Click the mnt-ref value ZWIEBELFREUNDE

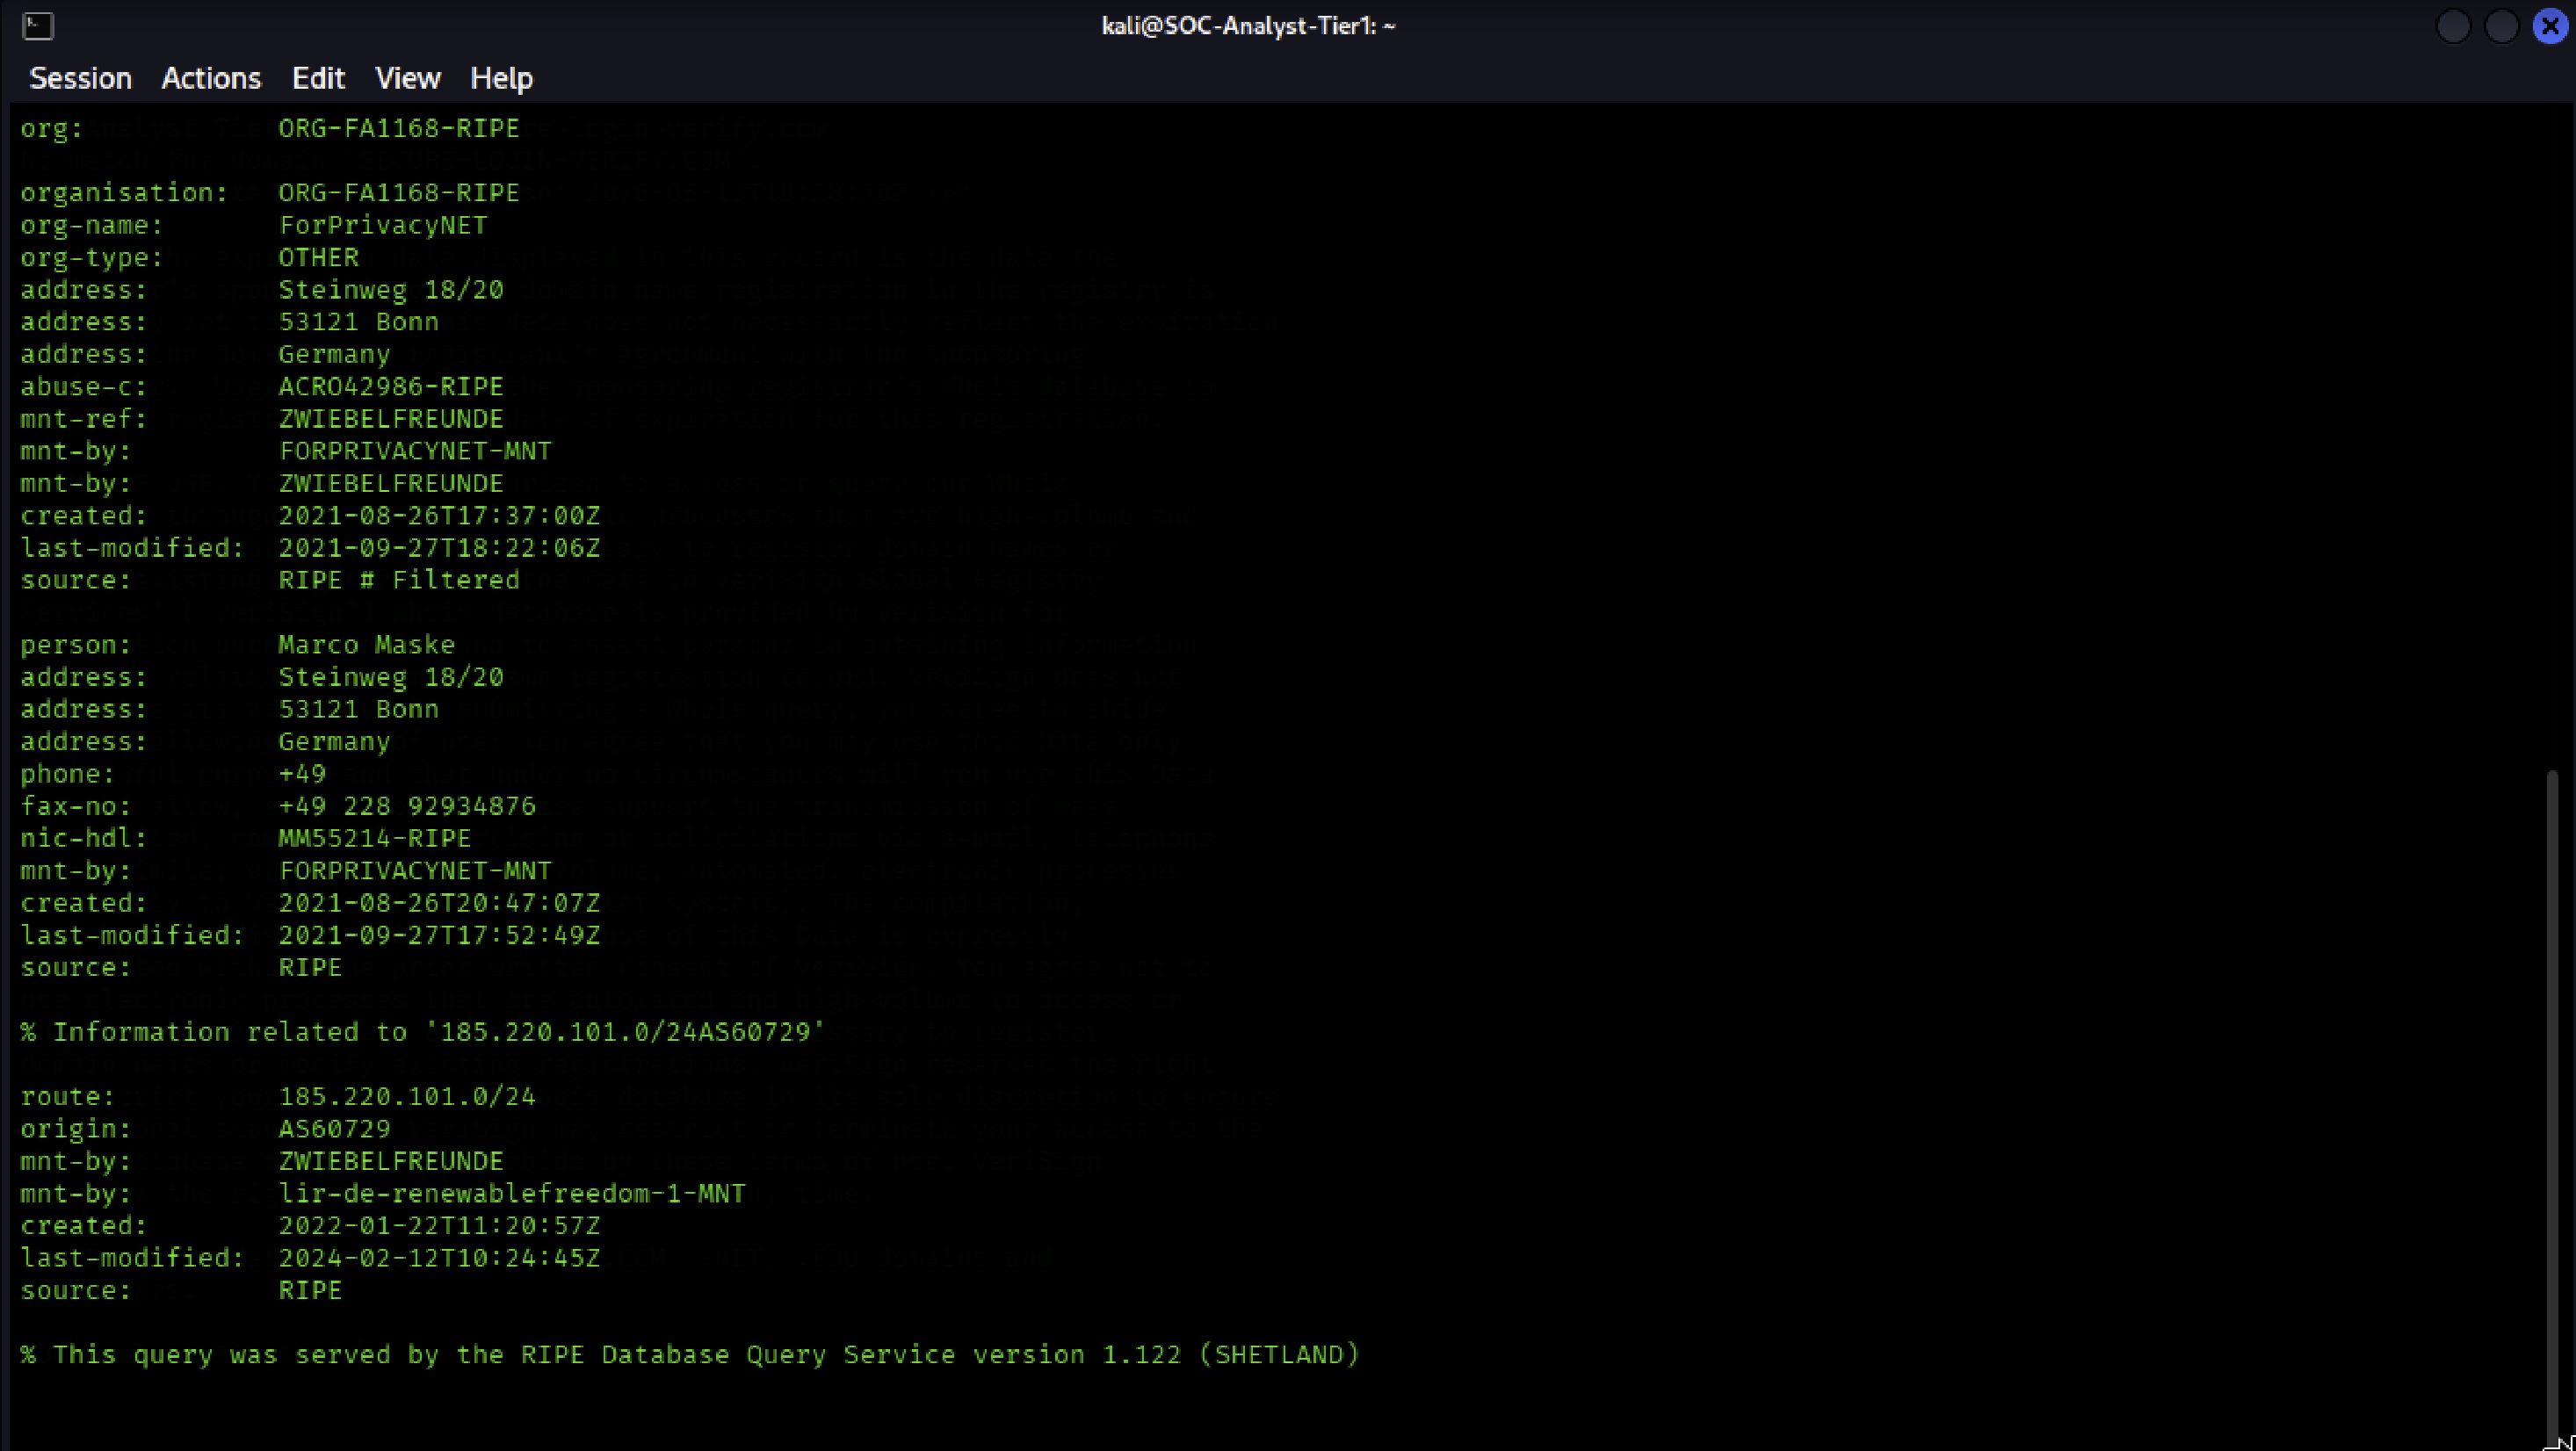click(391, 419)
